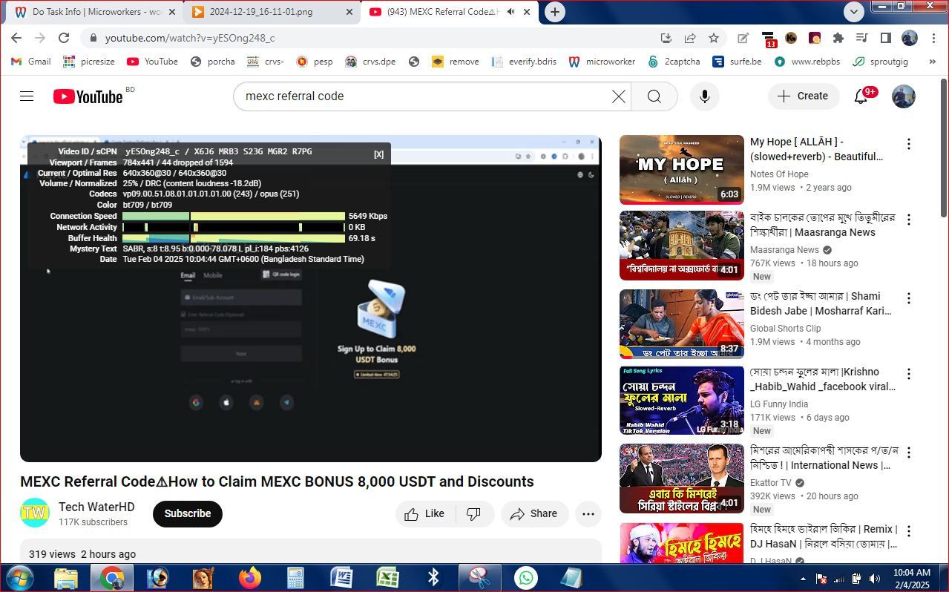This screenshot has width=949, height=592.
Task: Open Shami Bidesh Jabe video thumbnail
Action: coord(682,324)
